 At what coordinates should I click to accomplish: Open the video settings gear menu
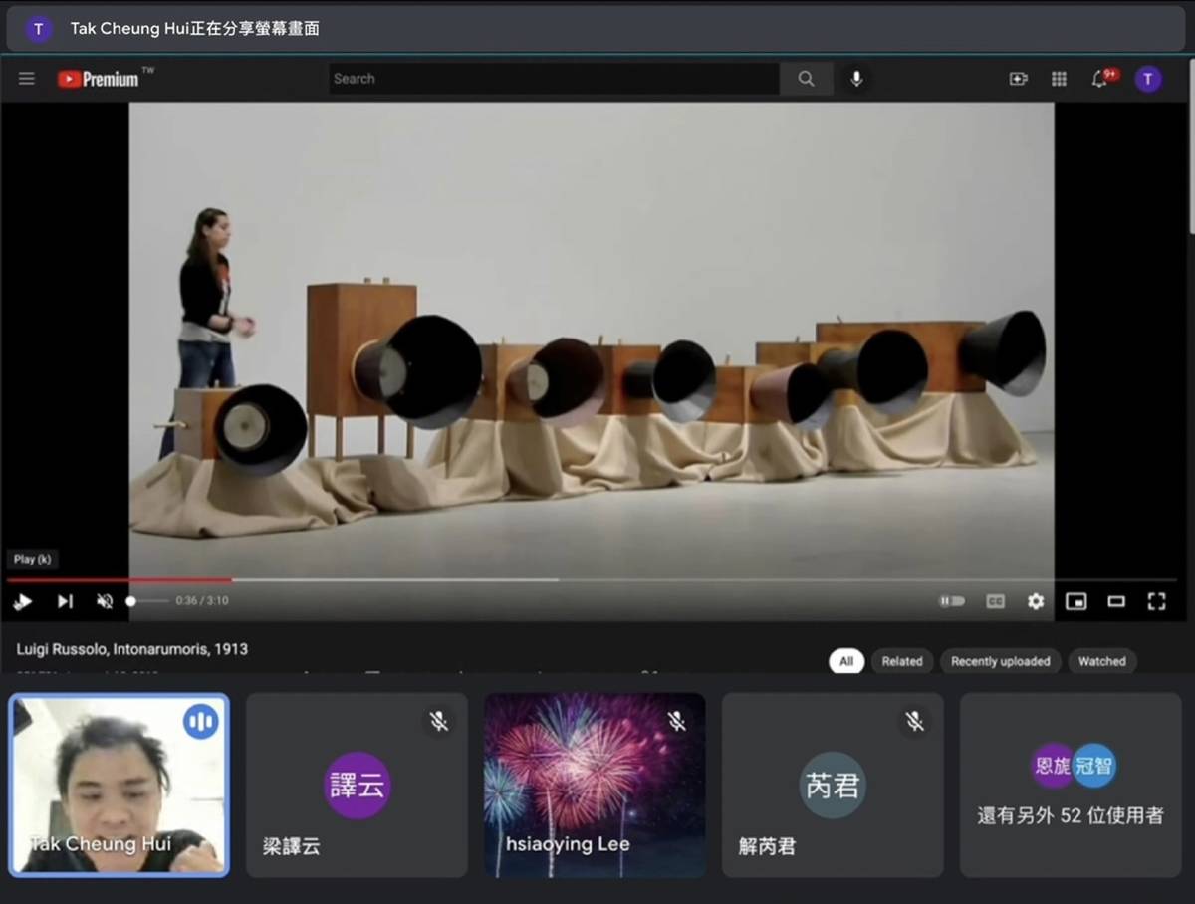point(1036,601)
